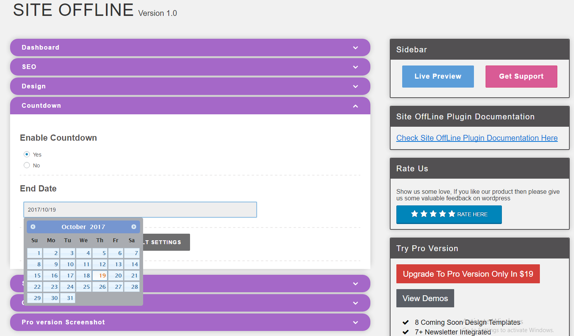
Task: Open the SEO accordion tab
Action: (190, 67)
